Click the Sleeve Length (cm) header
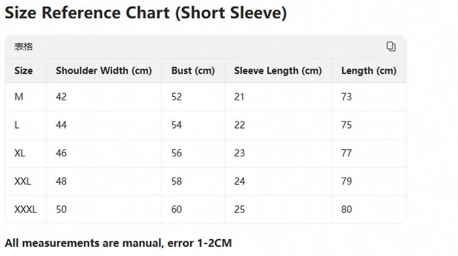The height and width of the screenshot is (256, 458). [x=278, y=71]
